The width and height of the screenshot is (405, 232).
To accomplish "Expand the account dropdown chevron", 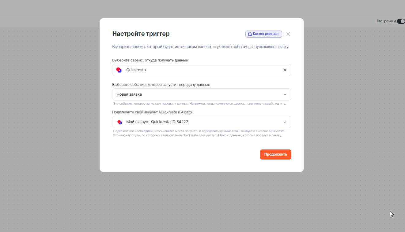I will pyautogui.click(x=285, y=122).
